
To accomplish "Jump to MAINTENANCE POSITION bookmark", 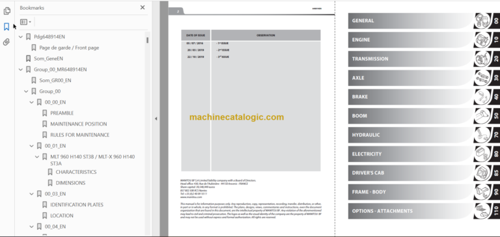I will [78, 124].
